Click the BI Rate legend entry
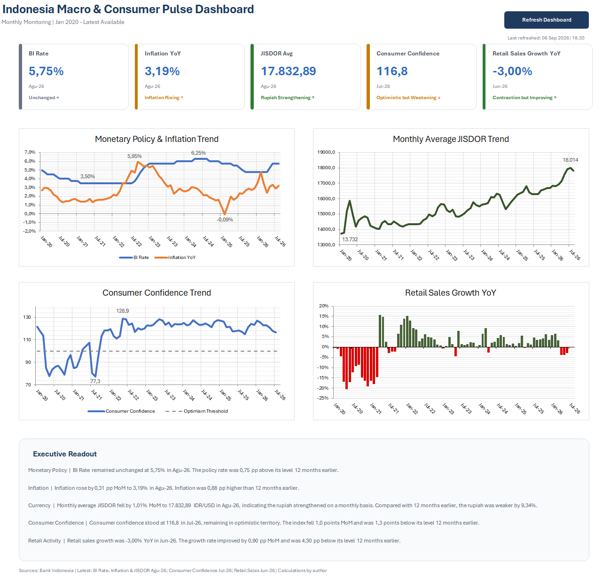 point(134,258)
